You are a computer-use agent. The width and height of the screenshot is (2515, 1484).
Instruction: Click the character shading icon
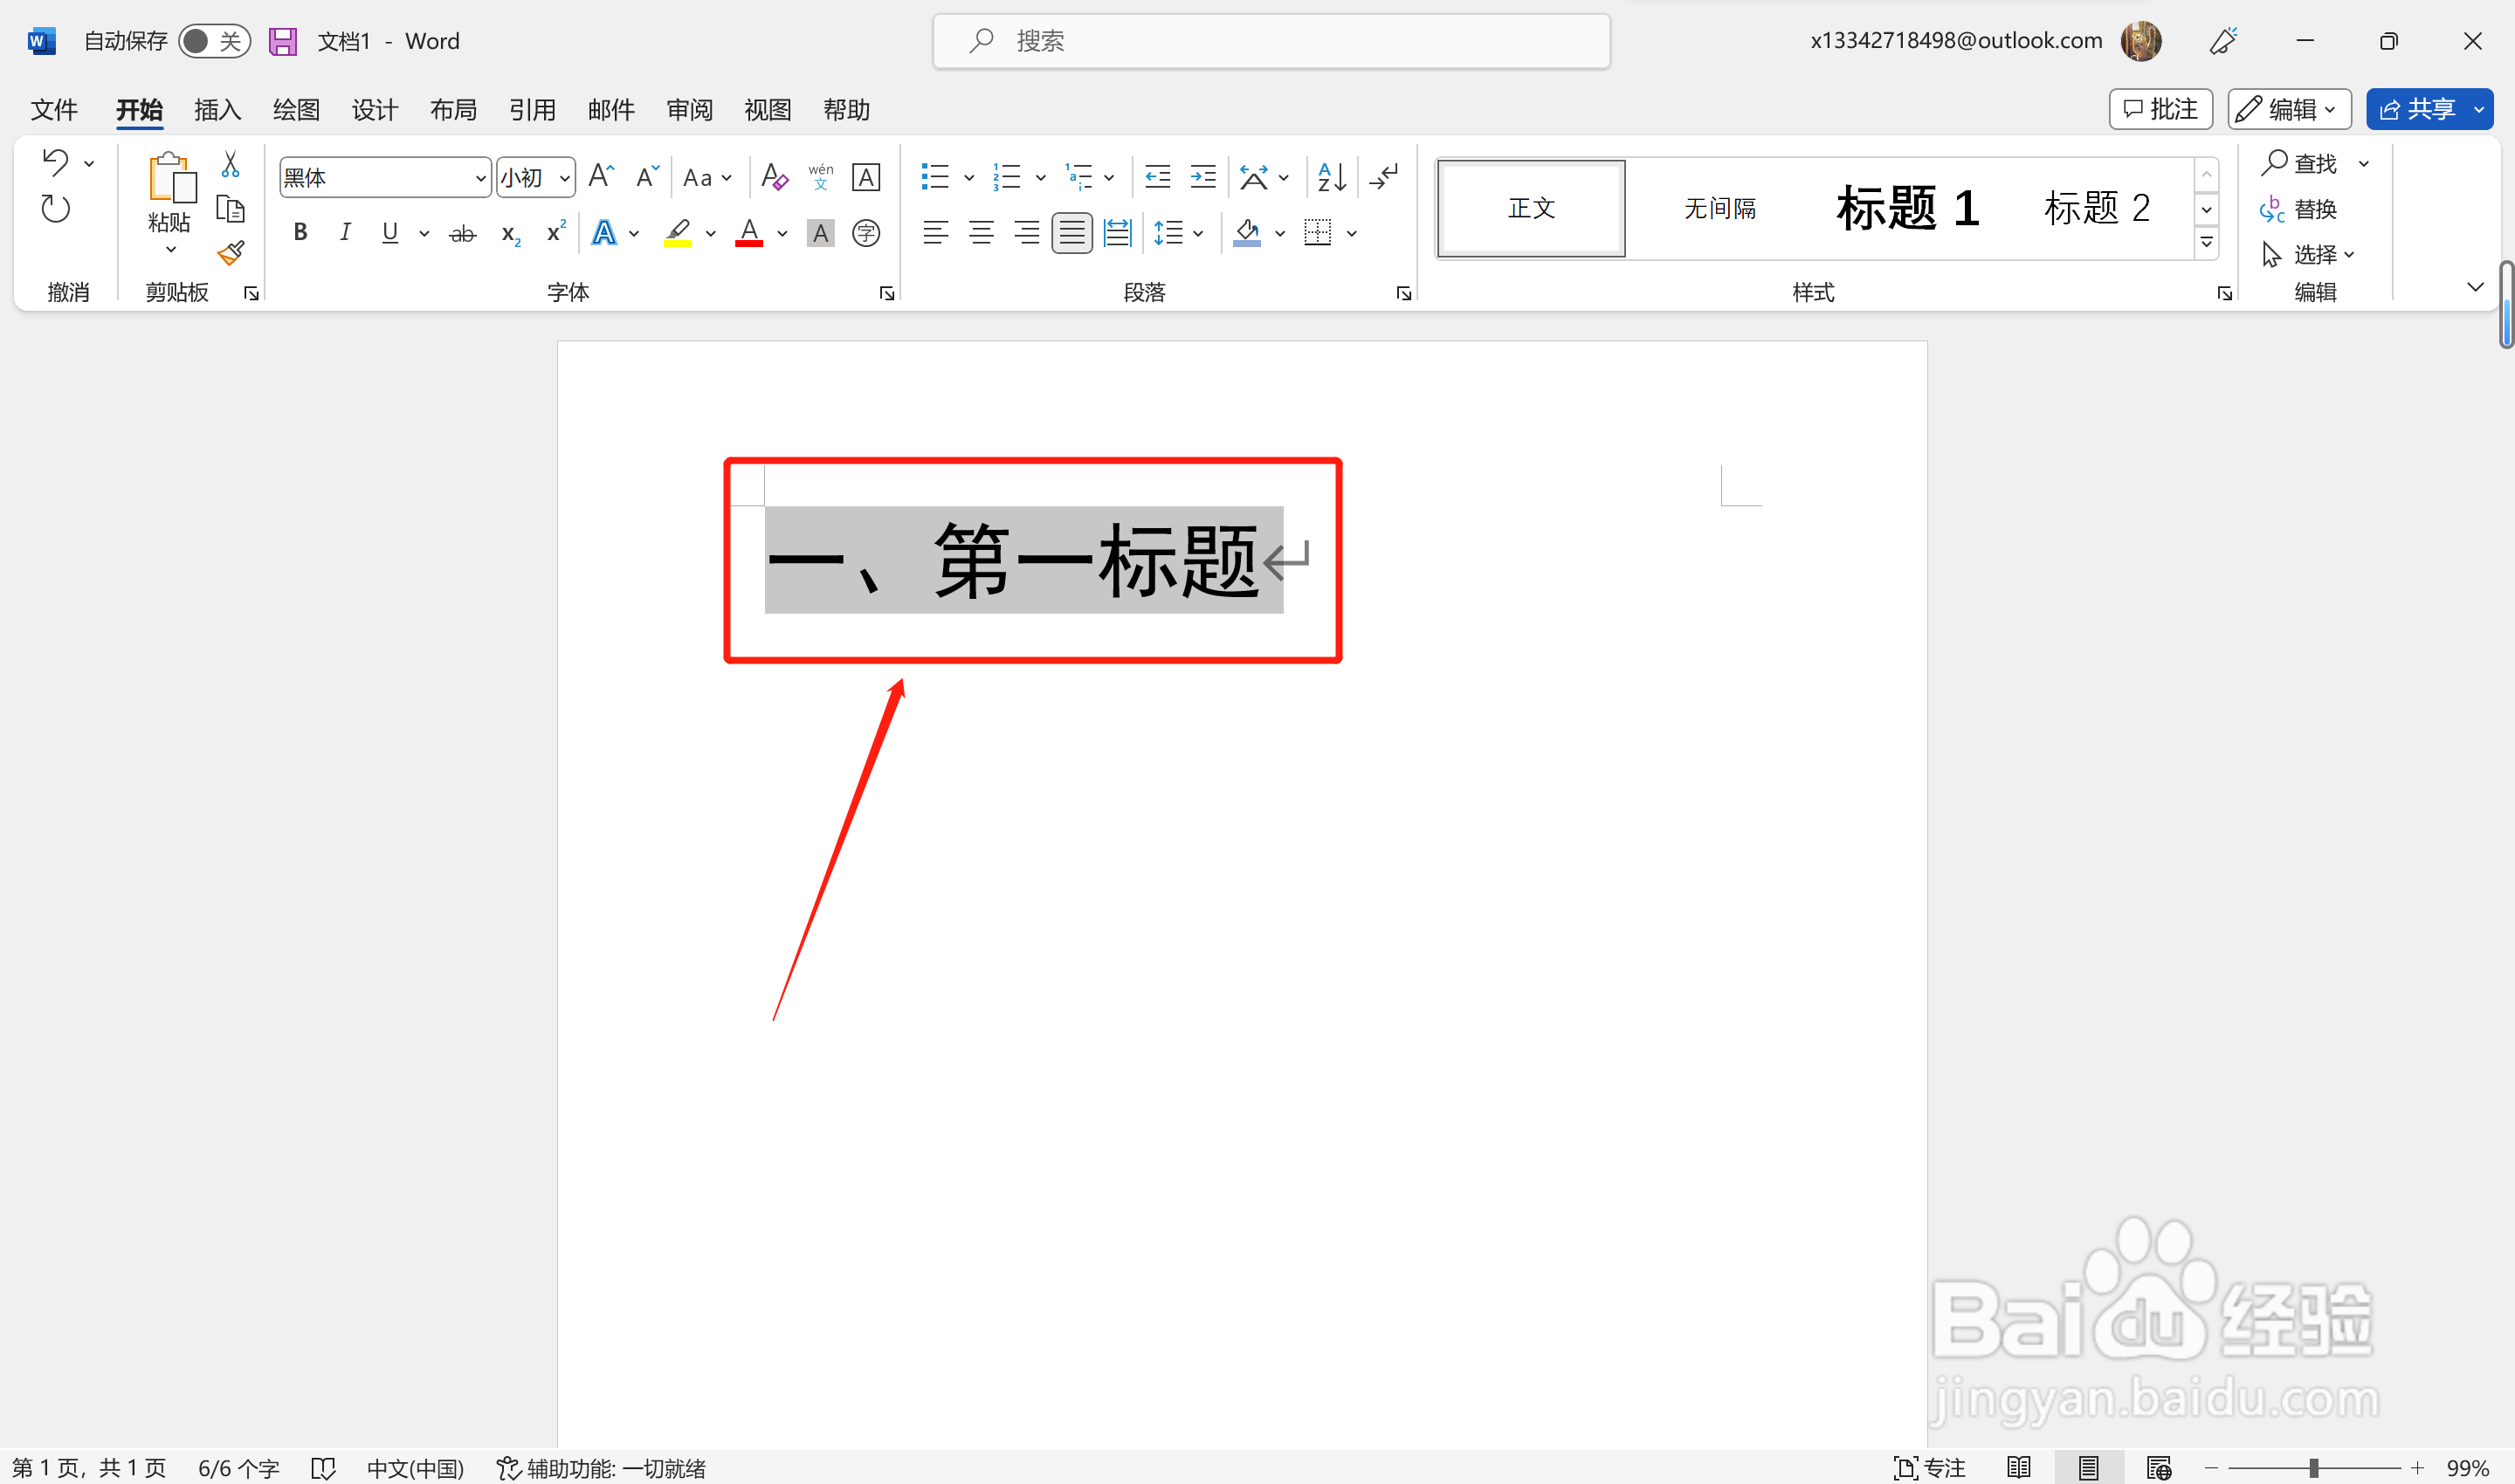[x=820, y=233]
